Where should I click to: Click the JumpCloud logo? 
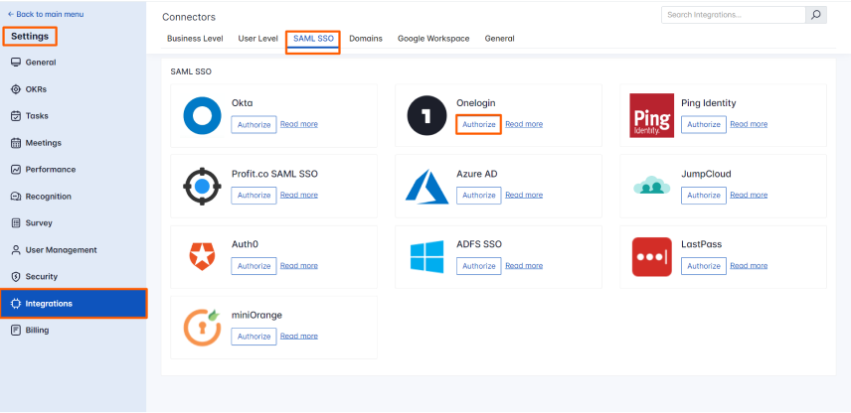pos(652,186)
